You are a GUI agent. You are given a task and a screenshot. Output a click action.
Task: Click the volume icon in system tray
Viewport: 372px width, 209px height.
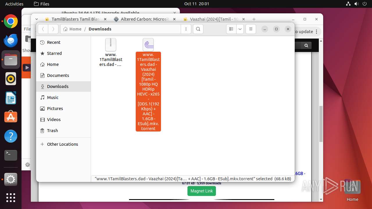click(357, 4)
